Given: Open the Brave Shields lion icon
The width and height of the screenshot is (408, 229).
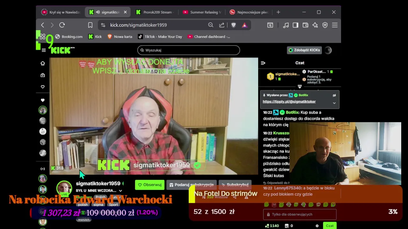Looking at the screenshot, I should (234, 25).
